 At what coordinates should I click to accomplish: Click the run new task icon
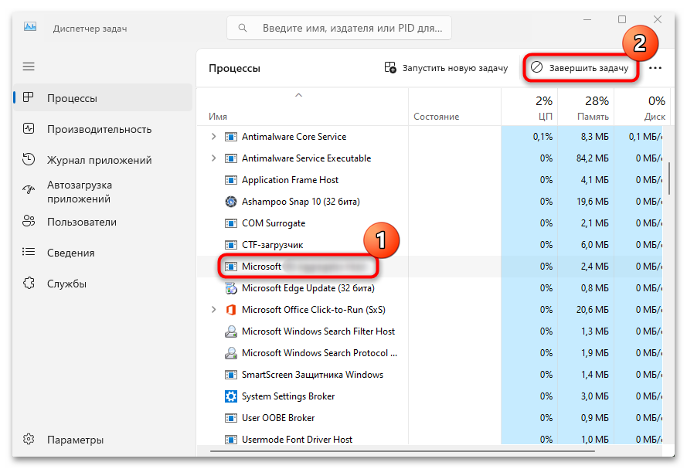click(x=390, y=67)
